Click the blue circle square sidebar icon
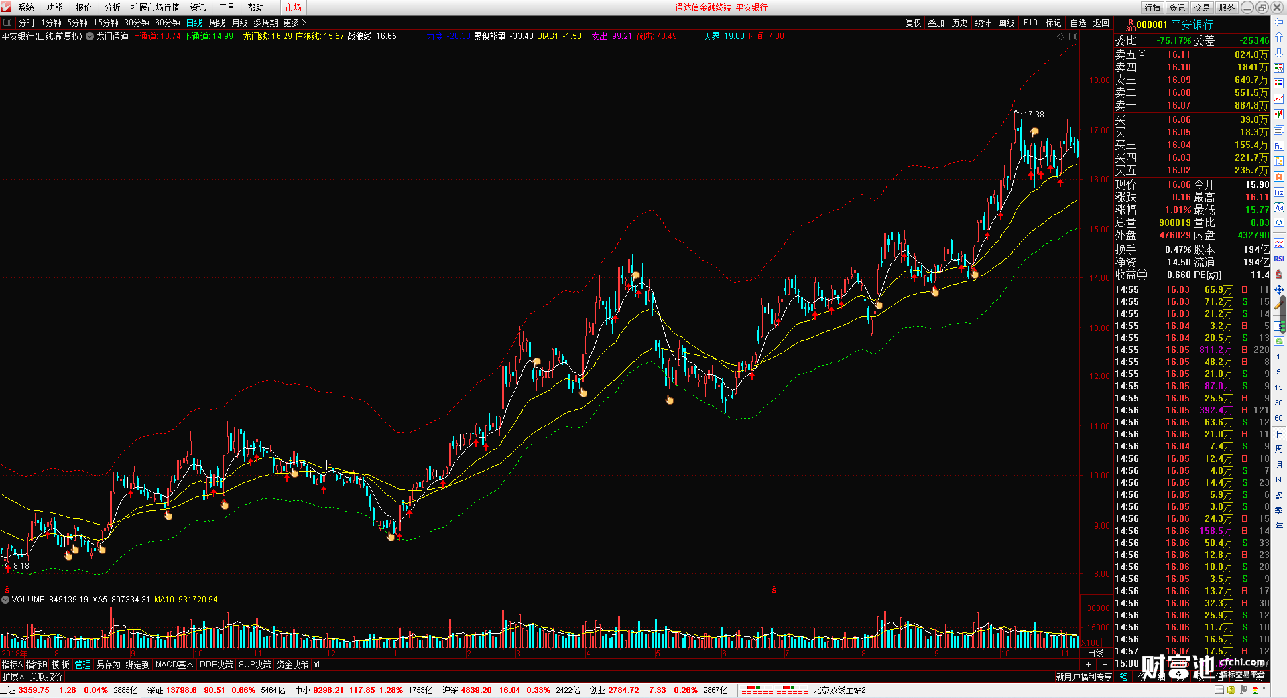 pyautogui.click(x=1279, y=223)
